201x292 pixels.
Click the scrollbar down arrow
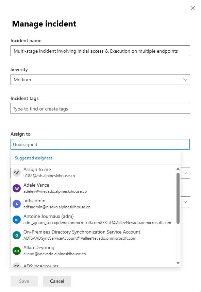(178, 262)
